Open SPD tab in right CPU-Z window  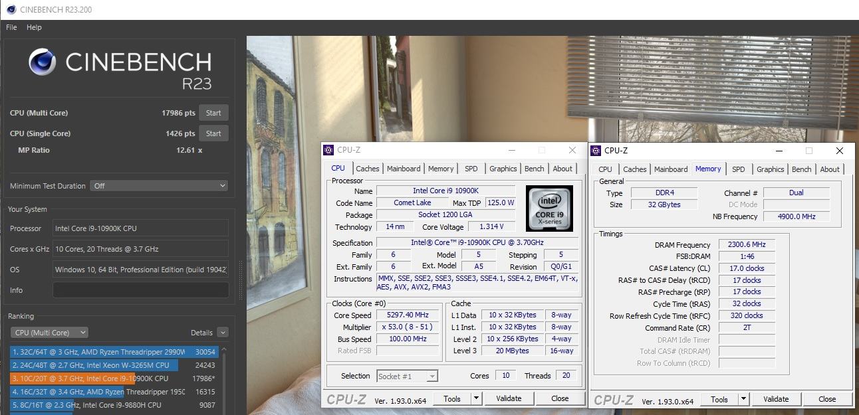click(739, 169)
